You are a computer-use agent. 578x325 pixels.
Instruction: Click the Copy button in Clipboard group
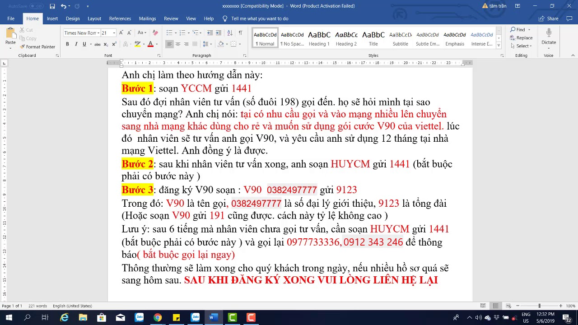click(x=28, y=39)
